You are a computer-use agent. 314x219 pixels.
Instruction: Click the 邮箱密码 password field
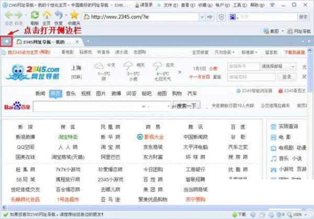(252, 77)
